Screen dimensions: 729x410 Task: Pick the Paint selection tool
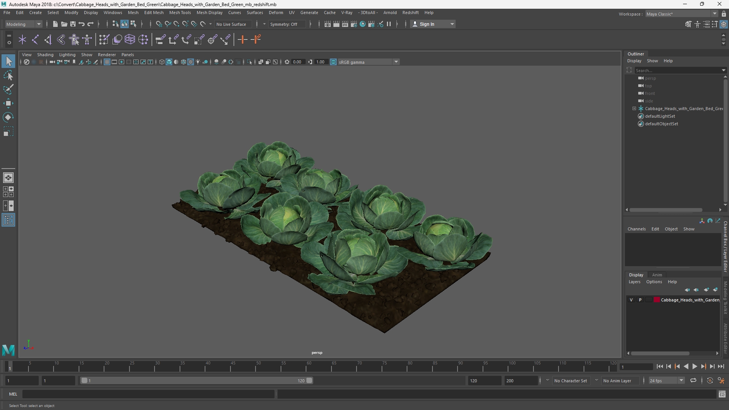click(8, 90)
